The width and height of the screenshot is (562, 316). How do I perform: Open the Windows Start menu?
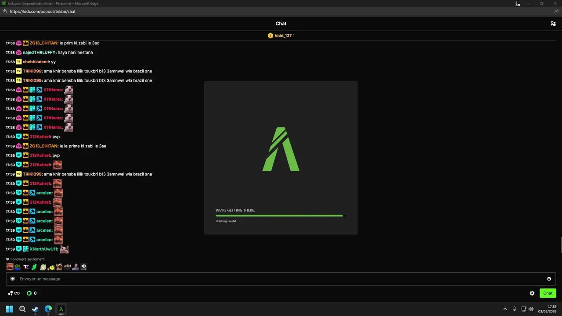pos(9,309)
